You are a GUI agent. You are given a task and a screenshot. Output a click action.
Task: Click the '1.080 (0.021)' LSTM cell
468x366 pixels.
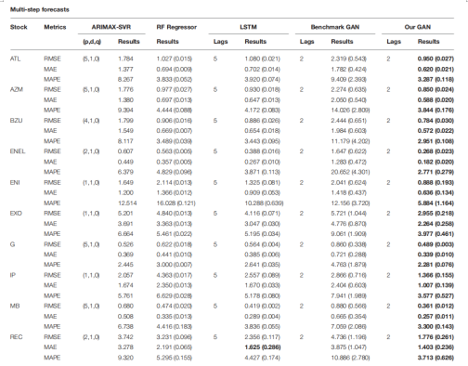(262, 59)
